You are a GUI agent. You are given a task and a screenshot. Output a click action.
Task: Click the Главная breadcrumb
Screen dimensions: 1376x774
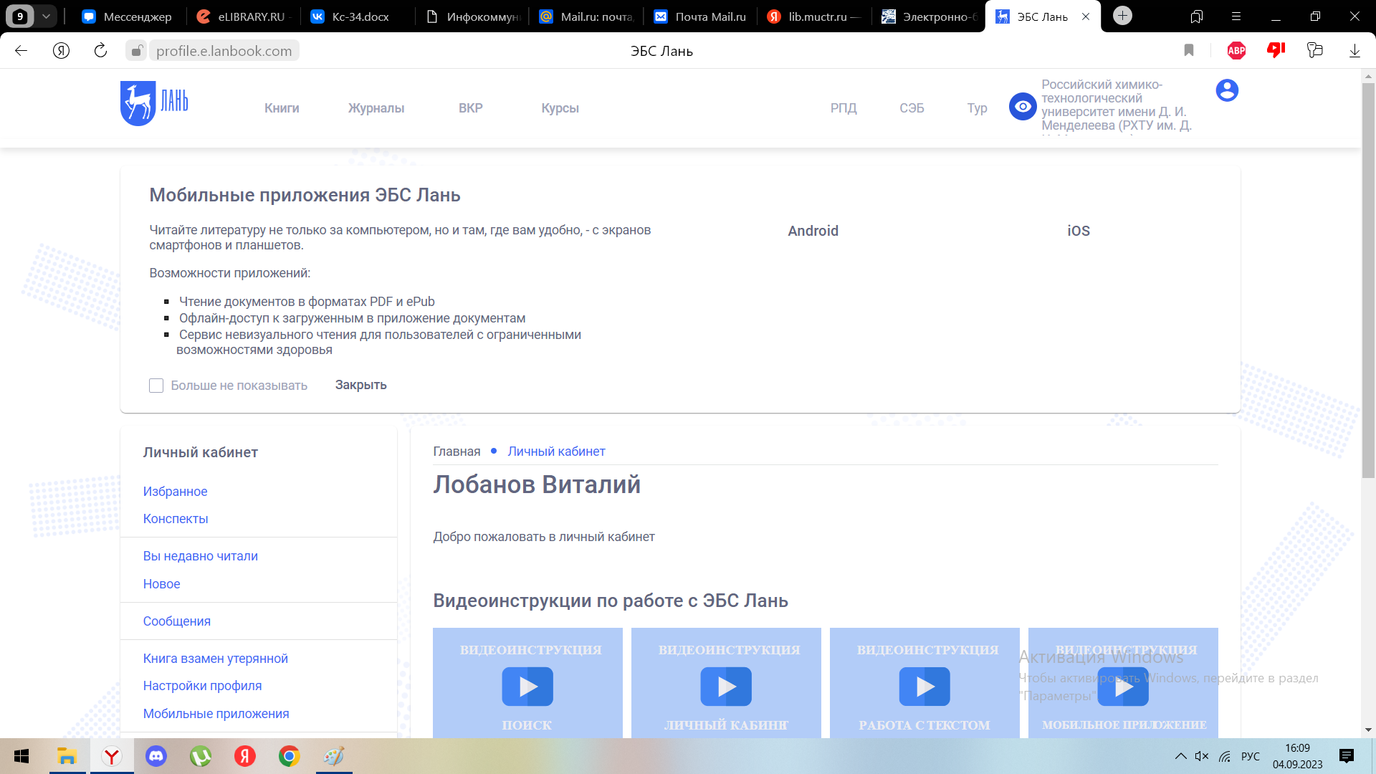pyautogui.click(x=457, y=451)
